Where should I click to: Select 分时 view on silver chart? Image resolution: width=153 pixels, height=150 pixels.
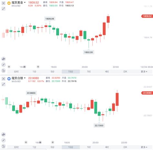point(16,147)
